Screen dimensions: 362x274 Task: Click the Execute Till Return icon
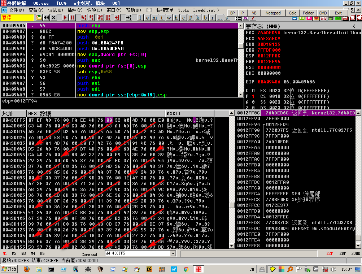click(x=117, y=18)
